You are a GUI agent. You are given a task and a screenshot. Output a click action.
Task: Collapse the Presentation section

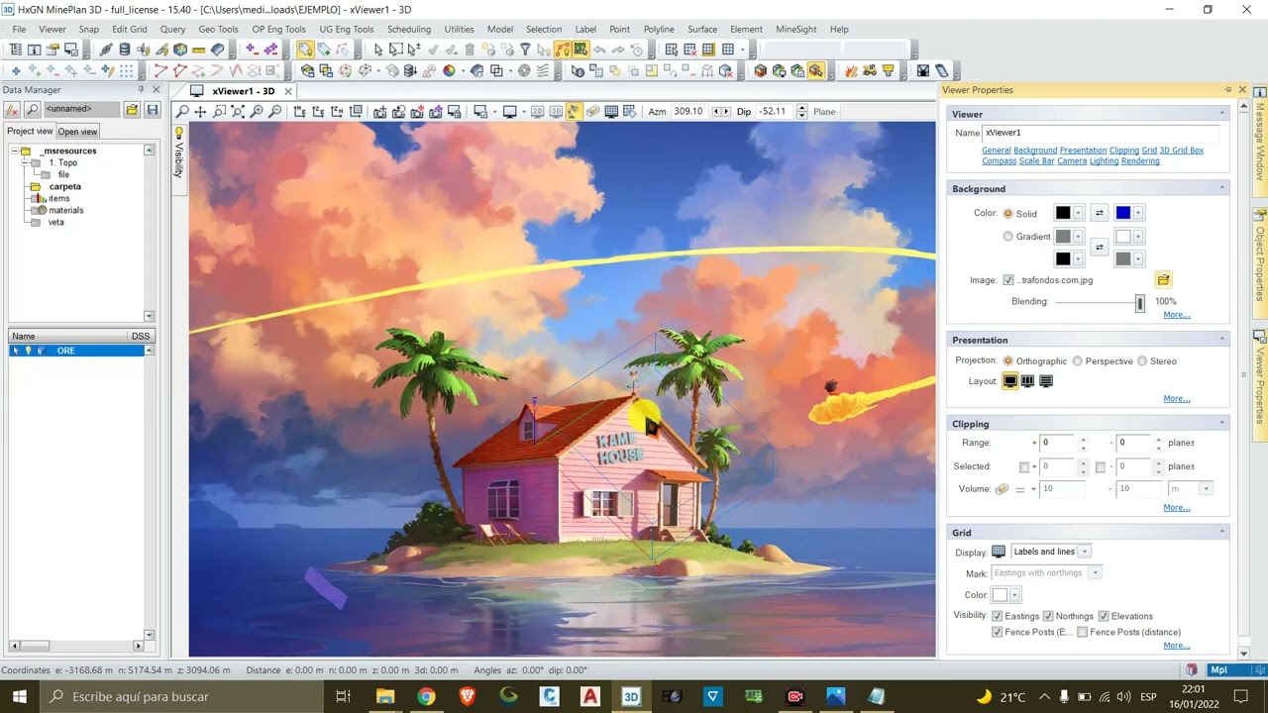tap(1221, 340)
